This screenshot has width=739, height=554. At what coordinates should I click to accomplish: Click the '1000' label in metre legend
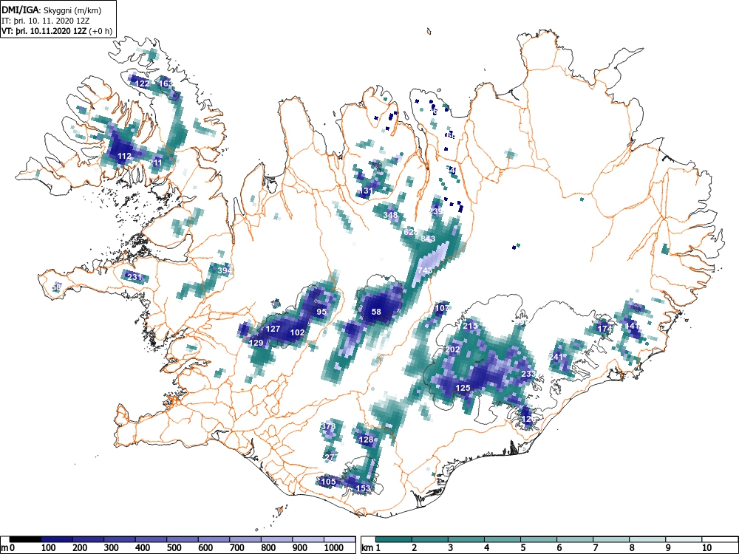click(x=333, y=548)
